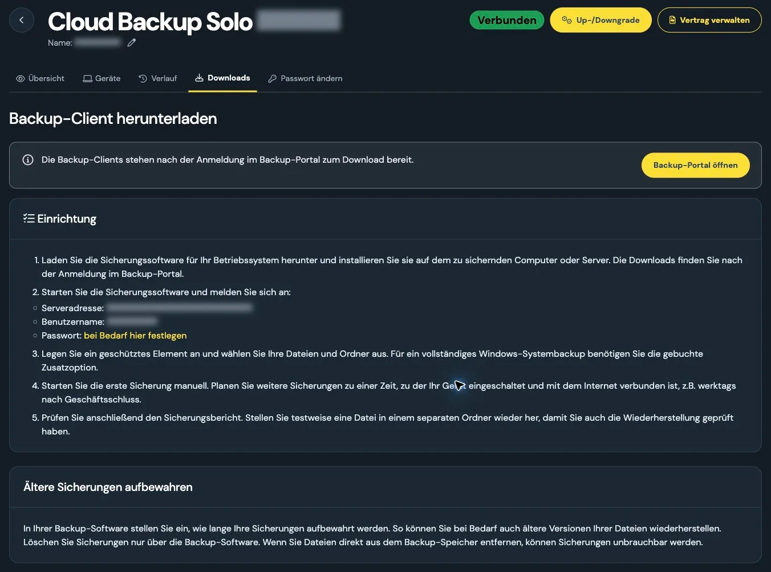Screen dimensions: 771x572
Task: Click the 'Ältere Sicherungen aufbewahren' heading
Action: [x=108, y=487]
